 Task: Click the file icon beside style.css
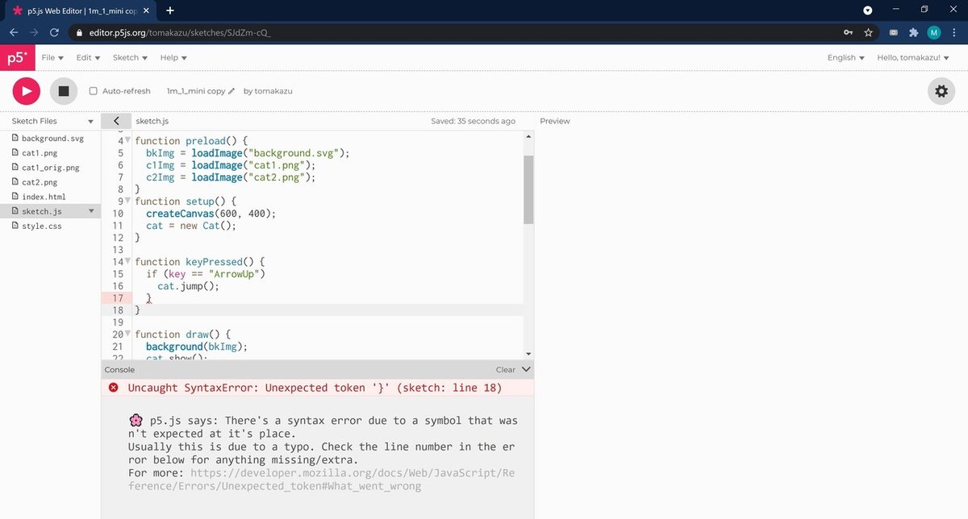[15, 226]
